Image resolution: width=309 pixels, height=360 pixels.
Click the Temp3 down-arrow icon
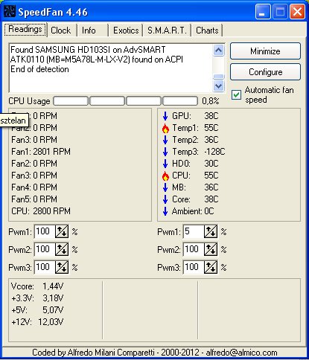click(x=165, y=152)
